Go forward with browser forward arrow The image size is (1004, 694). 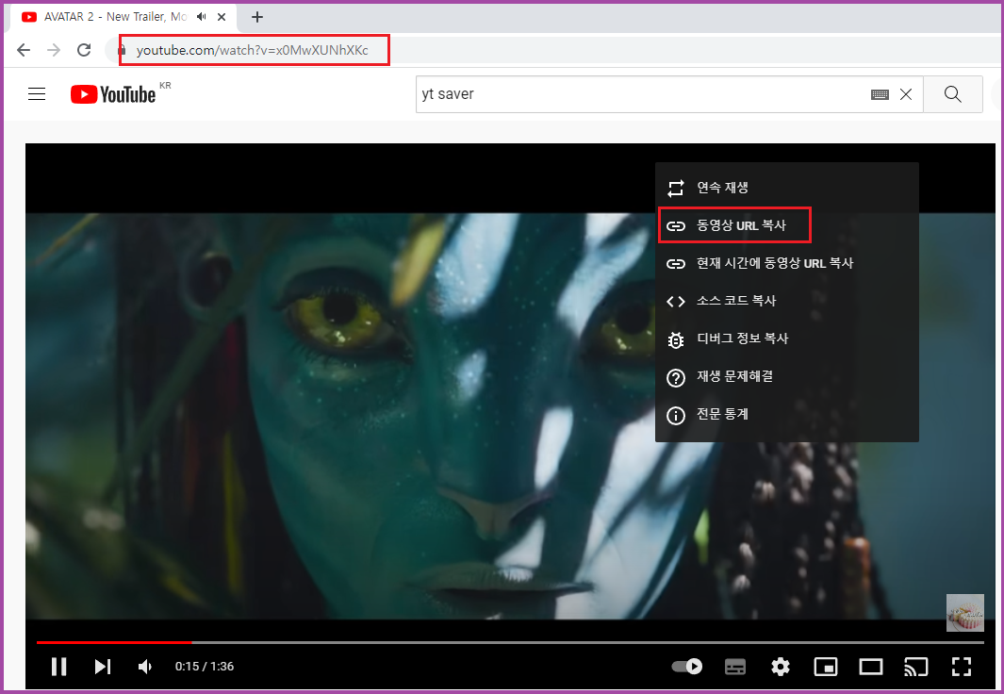(x=54, y=50)
